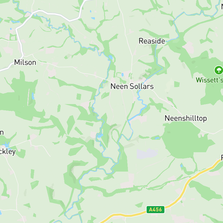
Task: Open the Neenshilltop place label
Action: coord(186,118)
